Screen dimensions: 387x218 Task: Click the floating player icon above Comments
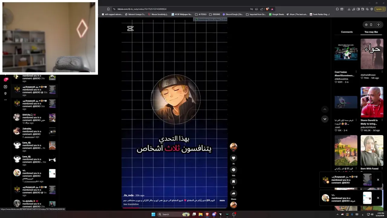371,25
